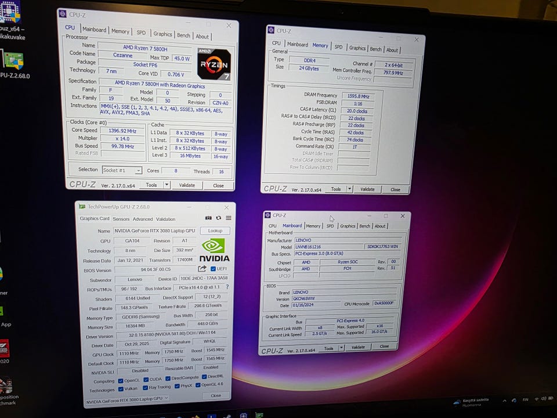Click the title bar icon of the CPU-Z Memory window
Image resolution: width=557 pixels, height=418 pixels.
(271, 30)
